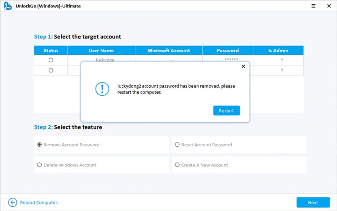Click the Status column header
The image size is (337, 211).
click(x=51, y=50)
